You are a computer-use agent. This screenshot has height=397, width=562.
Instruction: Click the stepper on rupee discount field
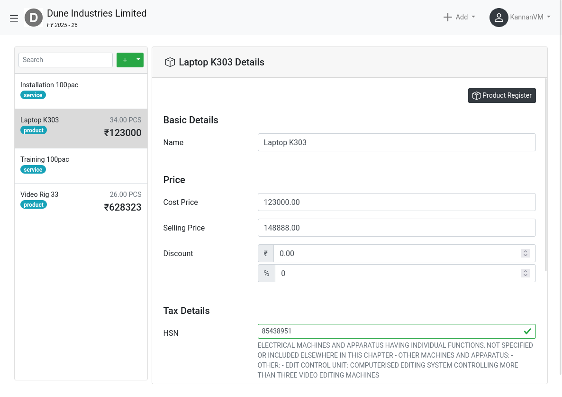(x=525, y=253)
